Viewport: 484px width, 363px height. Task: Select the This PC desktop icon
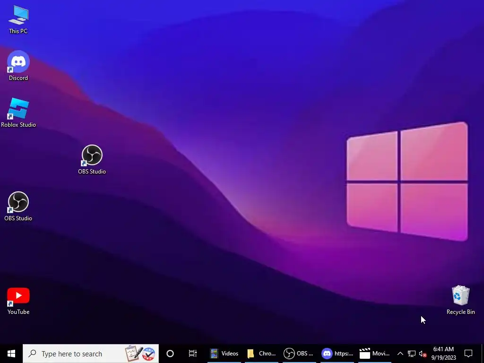tap(18, 19)
